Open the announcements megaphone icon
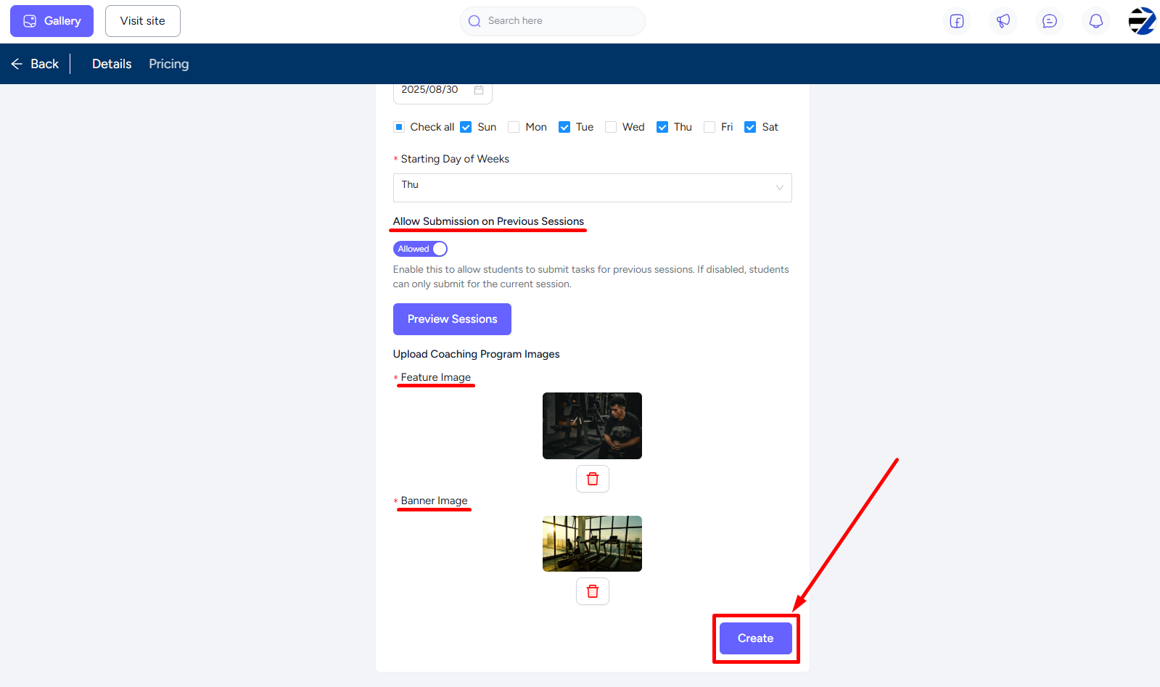1160x687 pixels. click(1003, 21)
